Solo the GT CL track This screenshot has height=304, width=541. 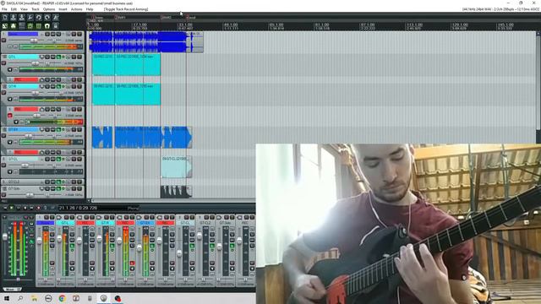79,159
